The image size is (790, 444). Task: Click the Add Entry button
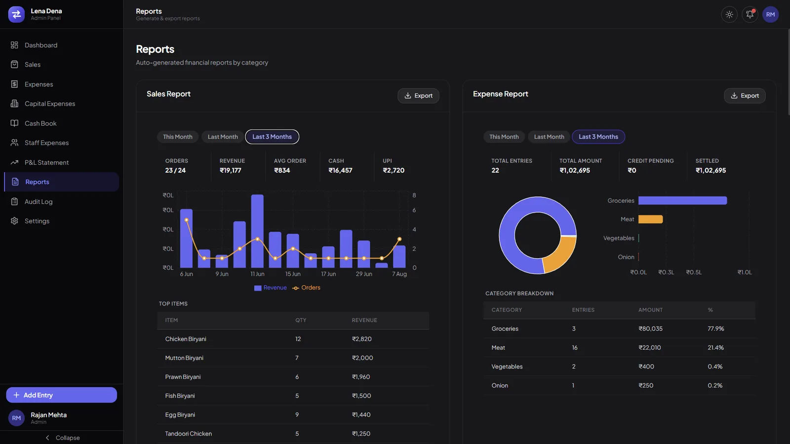(x=61, y=395)
